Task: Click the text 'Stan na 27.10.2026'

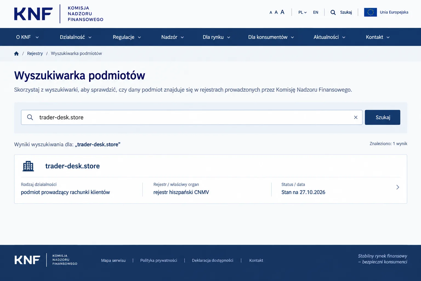Action: pos(303,192)
